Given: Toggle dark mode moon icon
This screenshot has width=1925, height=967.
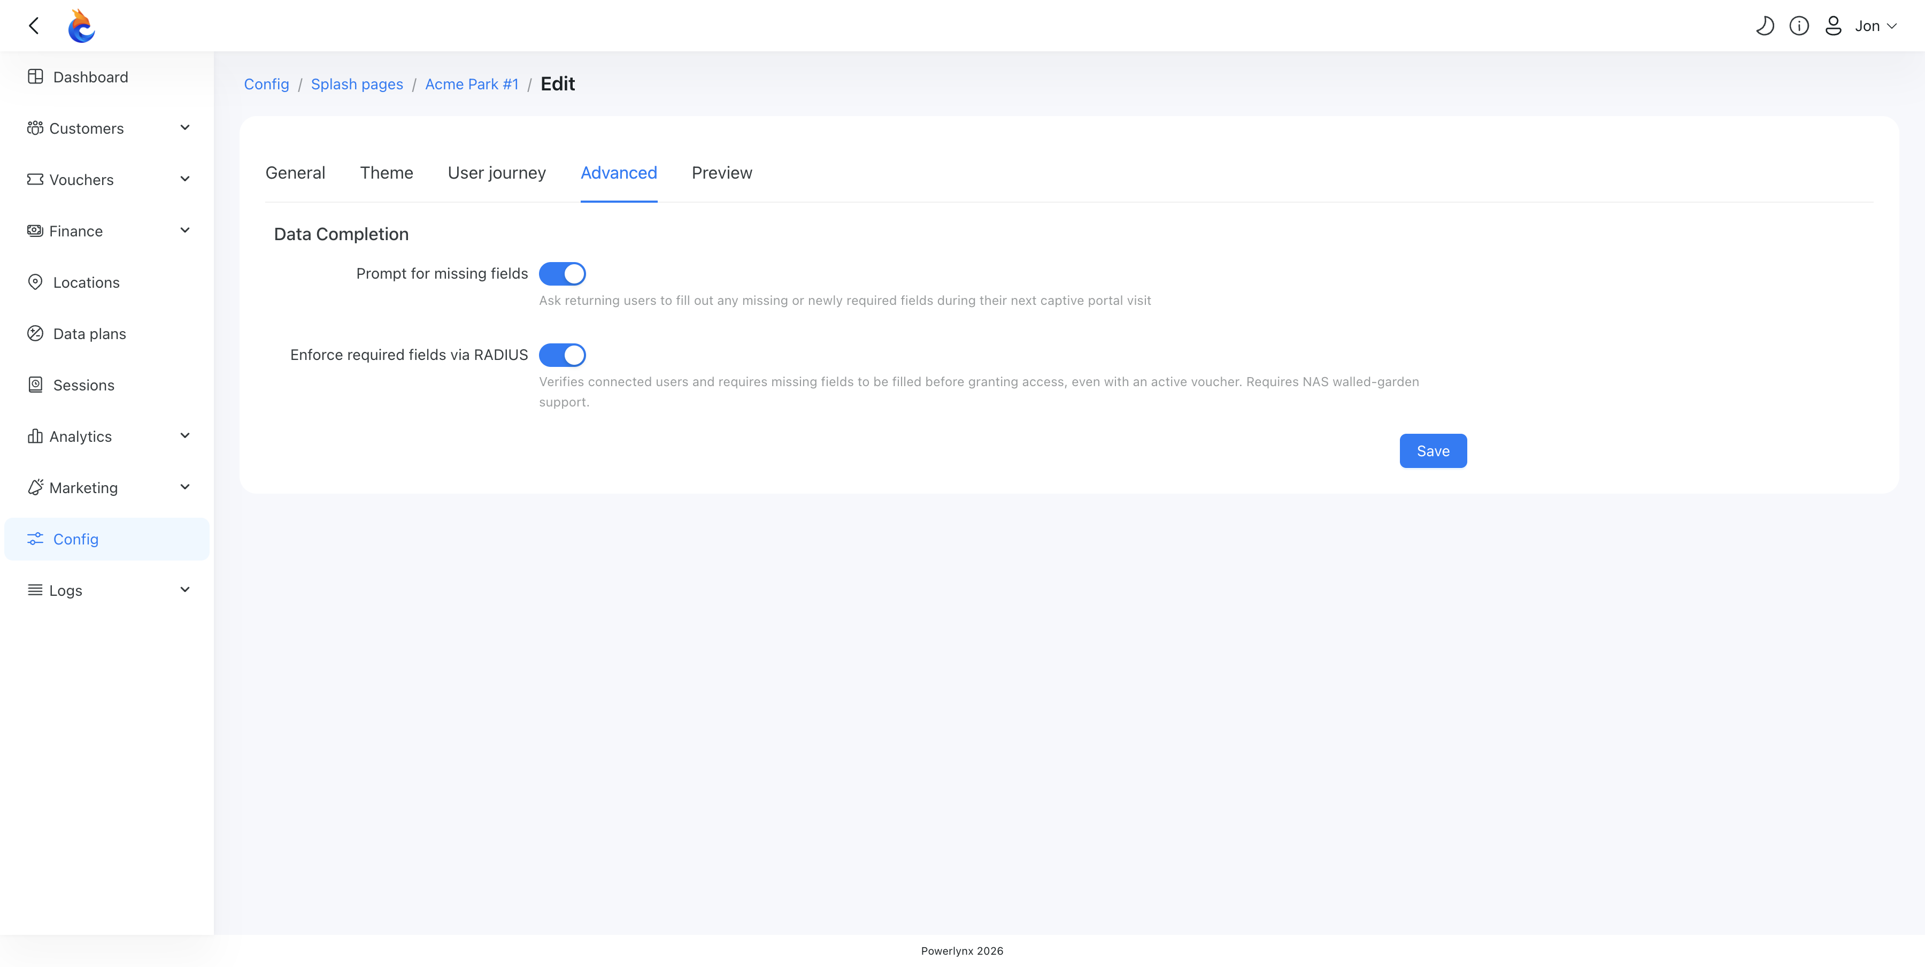Looking at the screenshot, I should point(1765,26).
